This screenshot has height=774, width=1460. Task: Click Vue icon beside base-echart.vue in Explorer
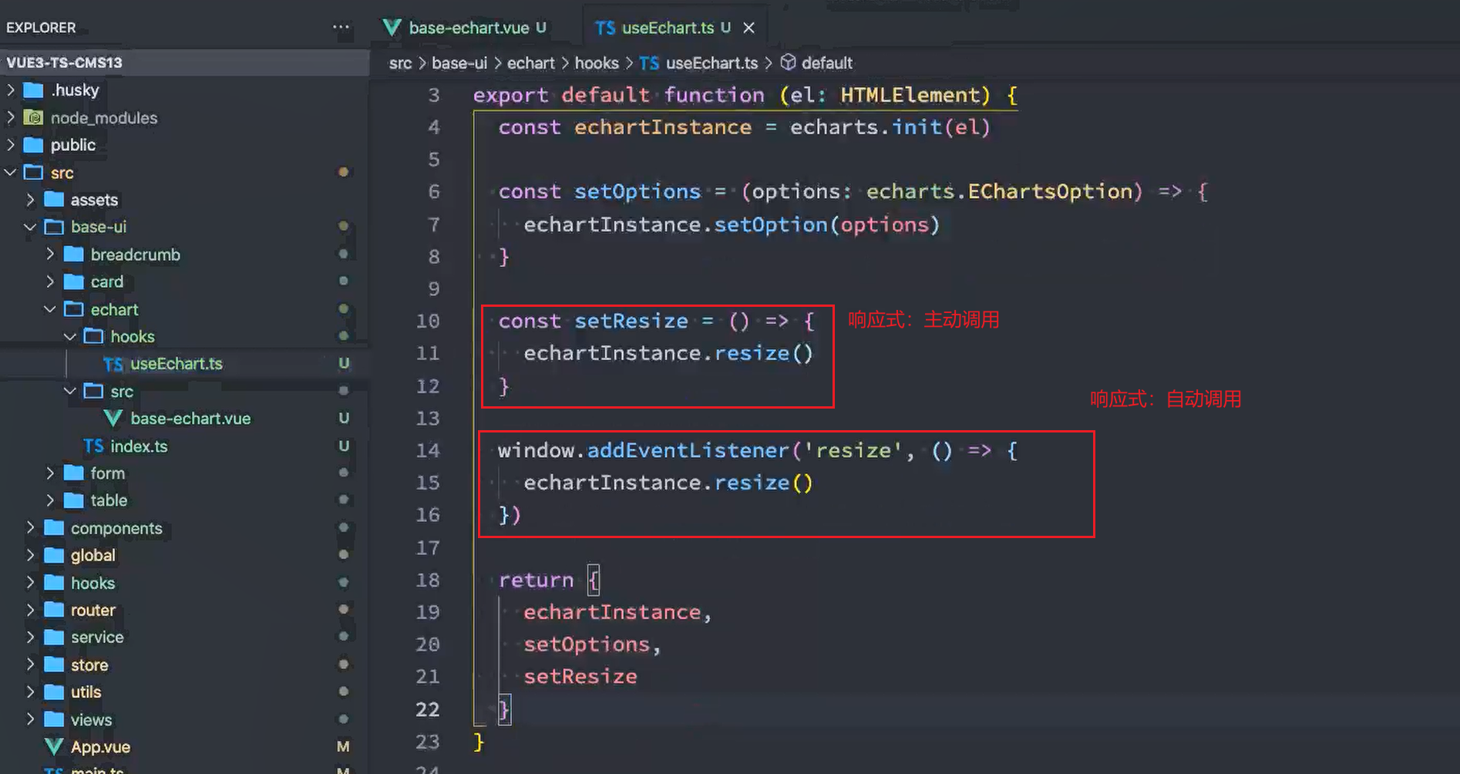click(x=113, y=418)
